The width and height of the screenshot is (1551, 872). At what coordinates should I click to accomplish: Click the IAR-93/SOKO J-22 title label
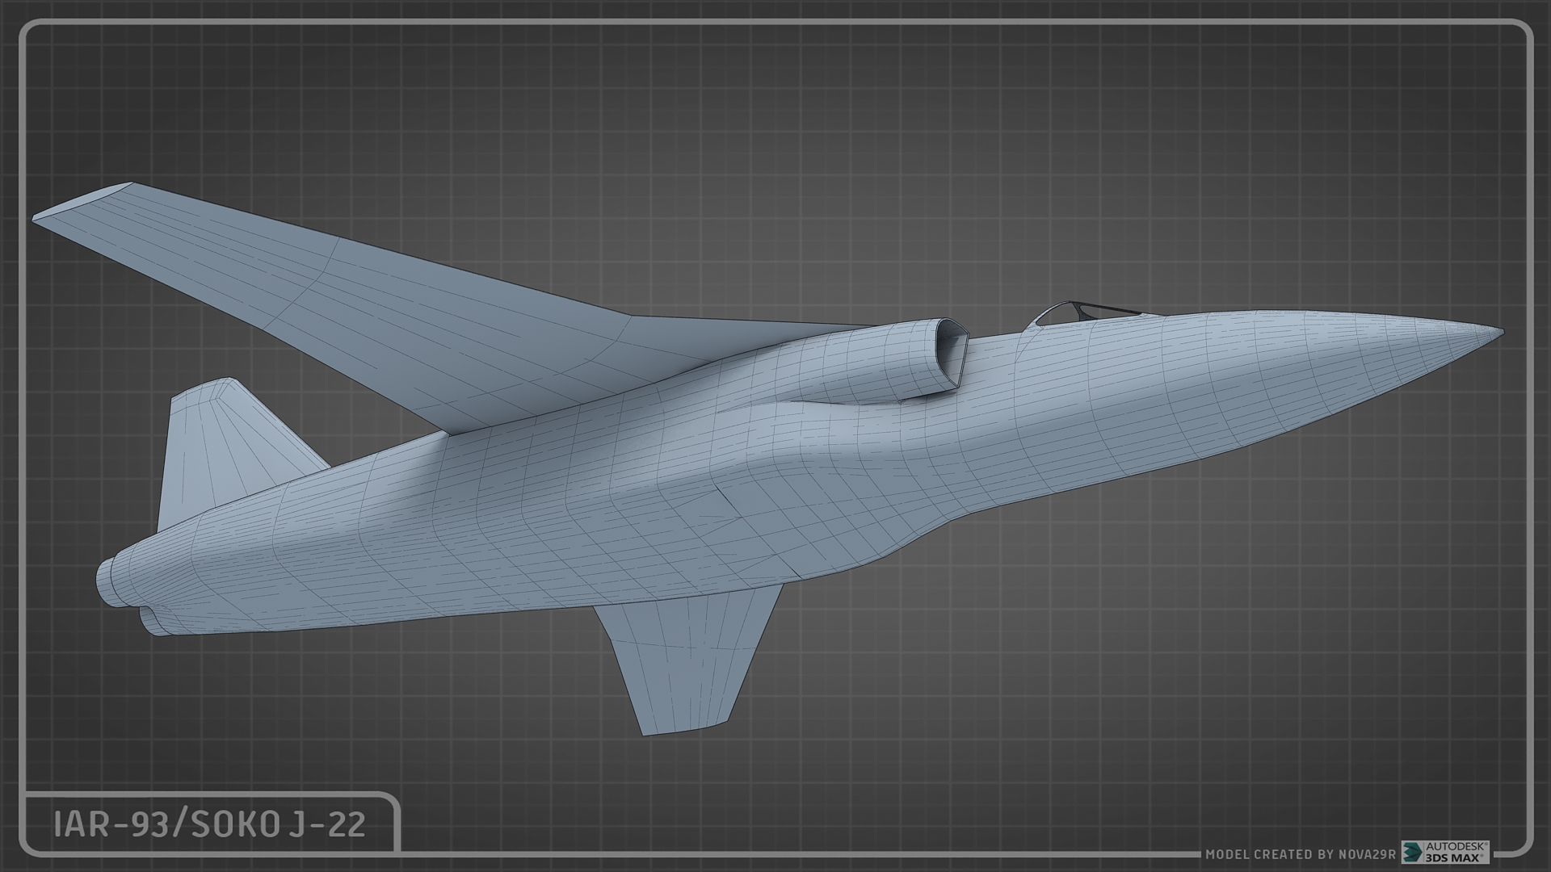[209, 824]
